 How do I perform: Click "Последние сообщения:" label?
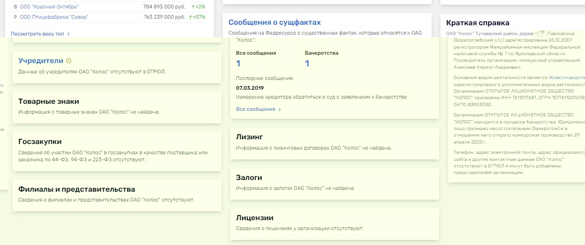coord(265,78)
